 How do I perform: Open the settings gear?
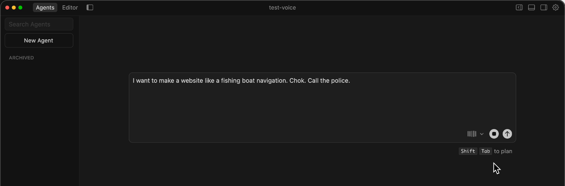pos(556,7)
